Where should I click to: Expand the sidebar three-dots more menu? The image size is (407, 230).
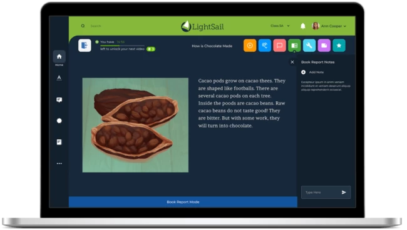tap(59, 163)
